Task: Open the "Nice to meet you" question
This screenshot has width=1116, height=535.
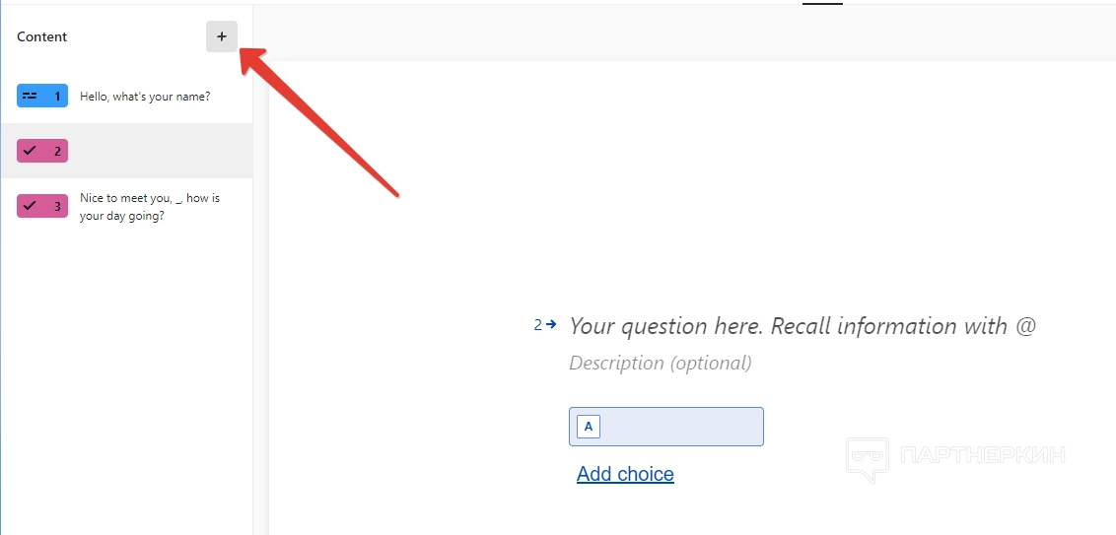Action: (x=149, y=206)
